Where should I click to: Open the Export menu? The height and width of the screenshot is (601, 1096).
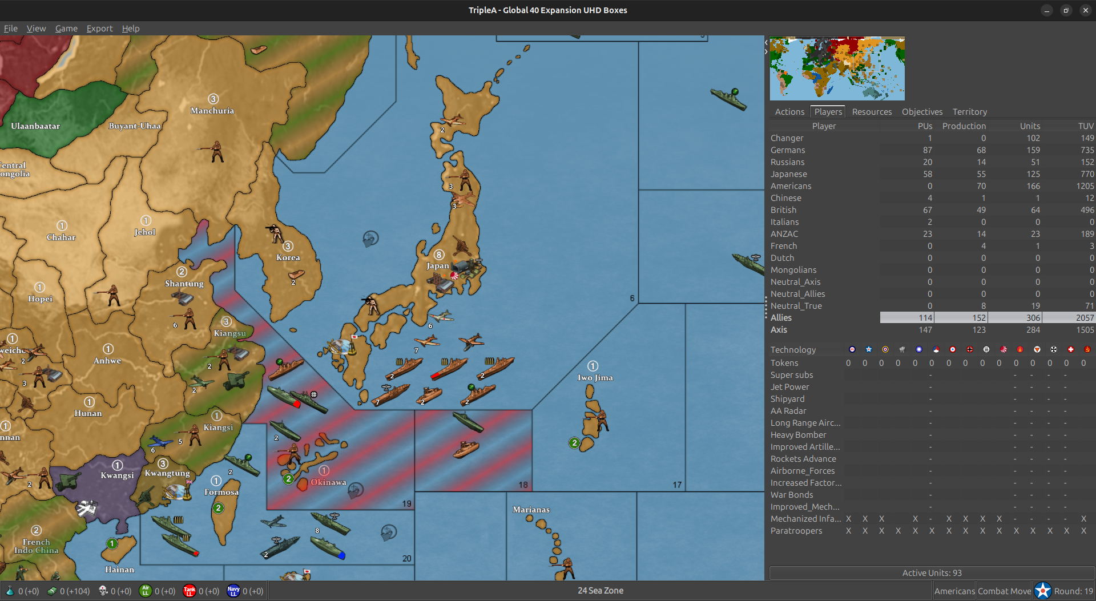point(99,29)
